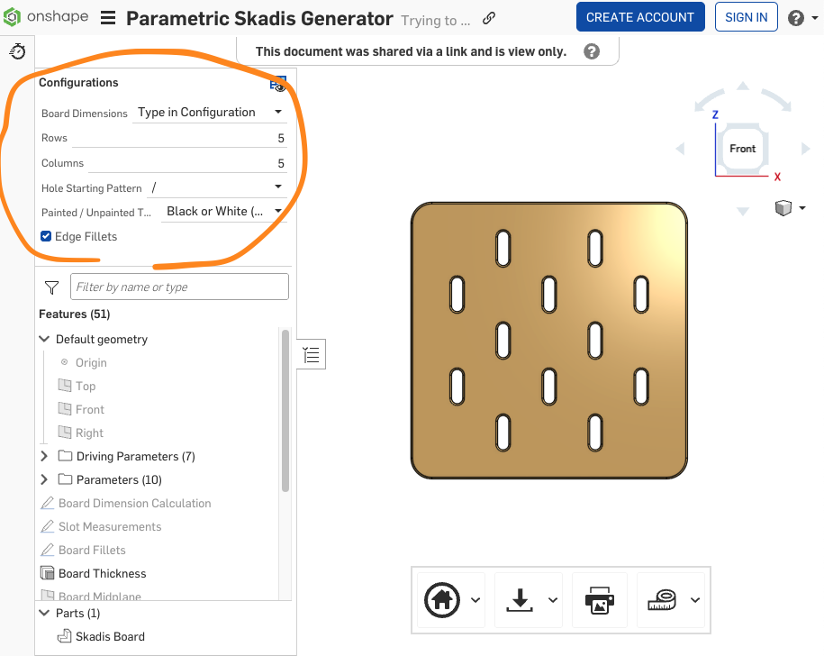This screenshot has width=824, height=656.
Task: Uncheck the Edge Fillets checkbox
Action: pos(47,237)
